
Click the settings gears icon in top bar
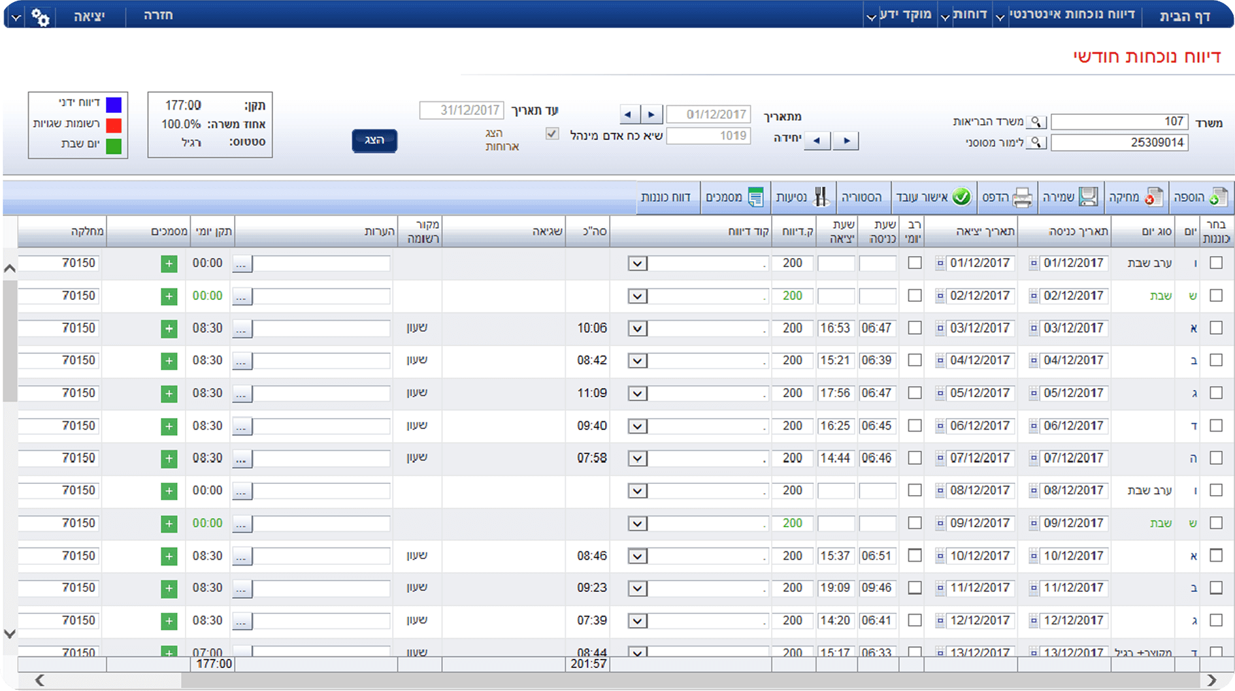coord(41,17)
